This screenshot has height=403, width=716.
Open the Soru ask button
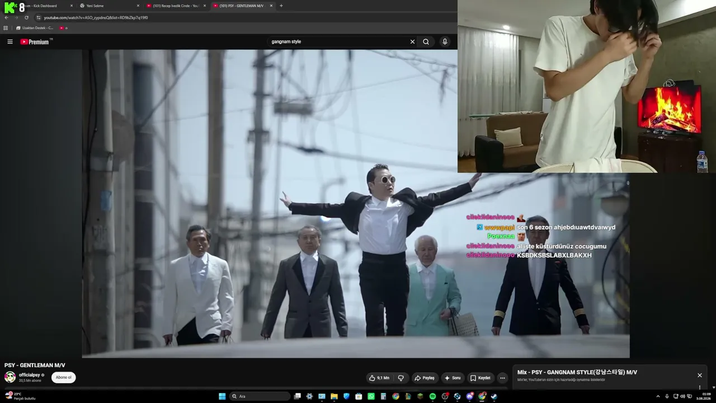click(453, 378)
